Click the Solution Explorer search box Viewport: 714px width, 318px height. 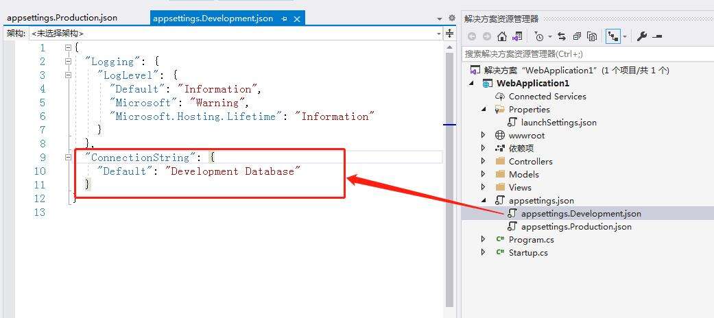[x=583, y=53]
